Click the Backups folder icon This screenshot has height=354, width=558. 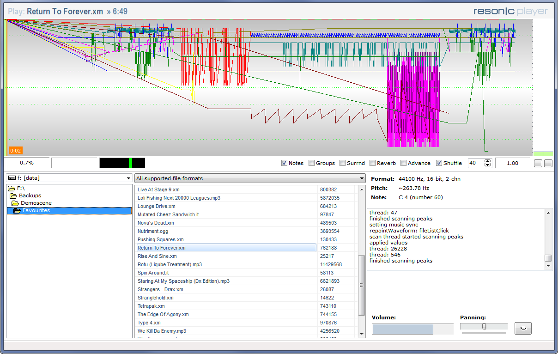pos(13,196)
